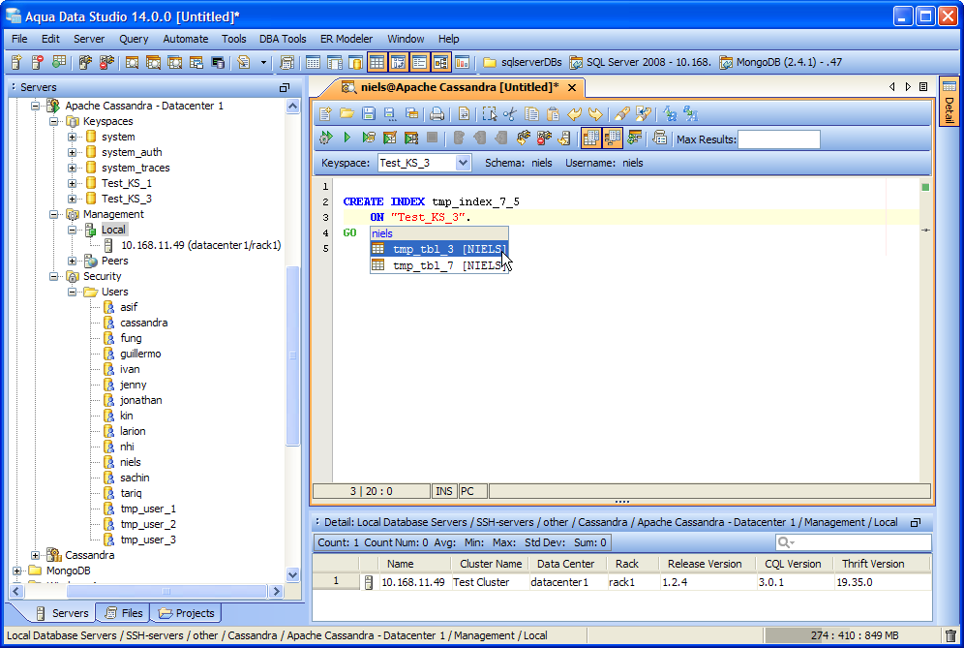The width and height of the screenshot is (964, 648).
Task: Choose tmp_tbl_3 [NIELS] from autocomplete list
Action: [x=439, y=249]
